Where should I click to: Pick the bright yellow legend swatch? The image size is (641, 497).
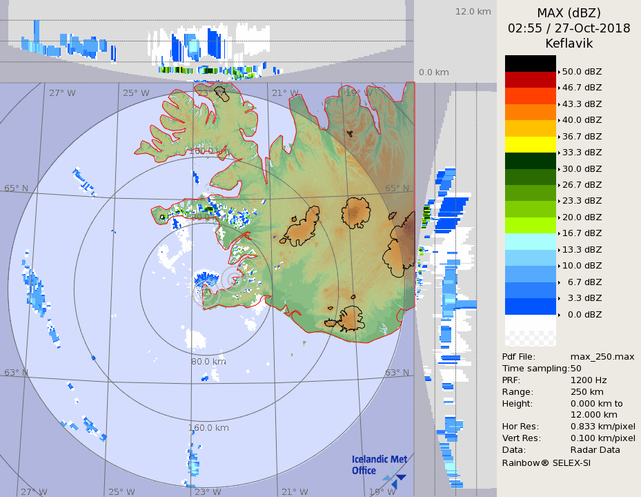coord(530,144)
